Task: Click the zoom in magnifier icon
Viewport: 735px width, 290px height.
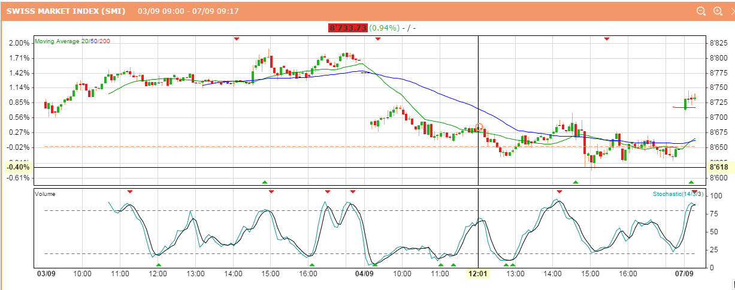Action: coord(718,11)
